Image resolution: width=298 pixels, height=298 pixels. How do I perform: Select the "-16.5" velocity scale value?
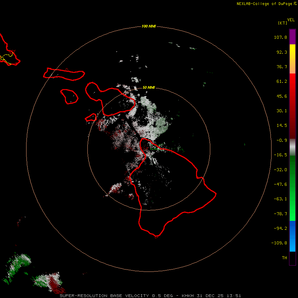(280, 155)
